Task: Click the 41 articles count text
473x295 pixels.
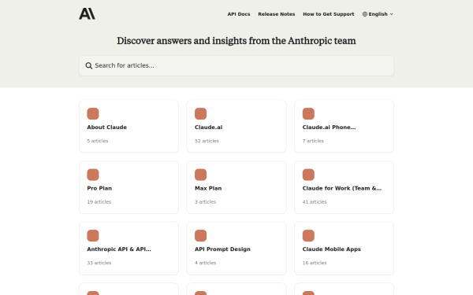Action: [x=315, y=202]
